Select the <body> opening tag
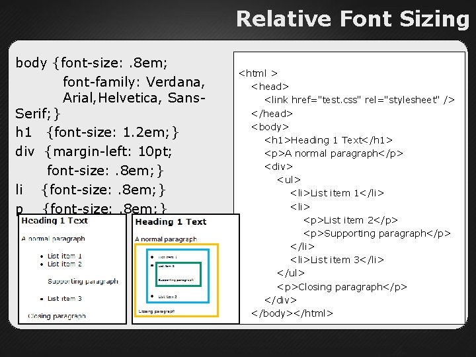 click(270, 127)
